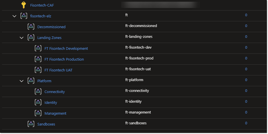Select the ID 'ft-decommissioned'
Image resolution: width=268 pixels, height=134 pixels.
pyautogui.click(x=141, y=26)
